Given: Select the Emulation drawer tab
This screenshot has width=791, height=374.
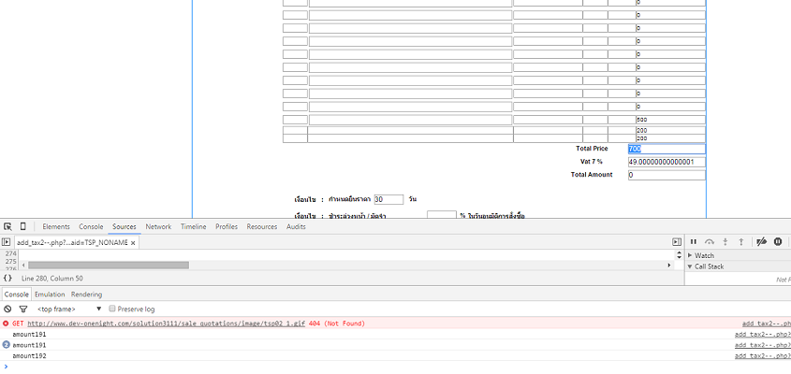Looking at the screenshot, I should point(50,295).
